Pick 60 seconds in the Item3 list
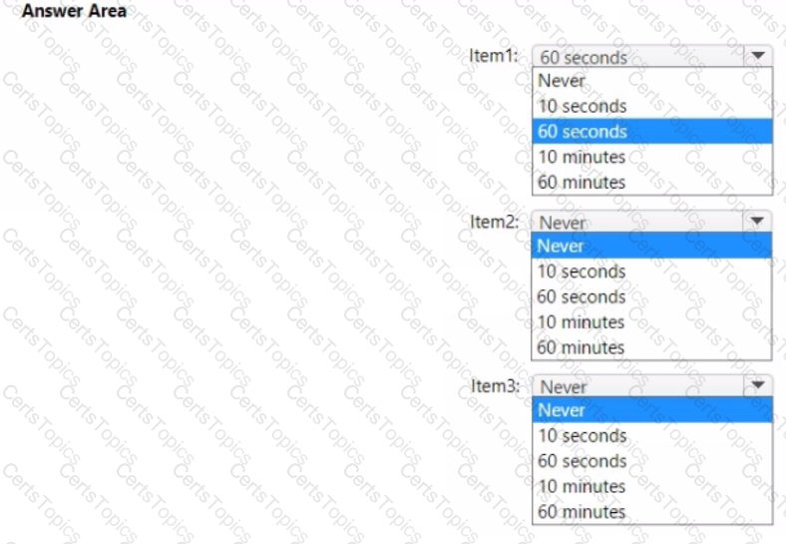Screen dimensions: 786x544 point(652,461)
